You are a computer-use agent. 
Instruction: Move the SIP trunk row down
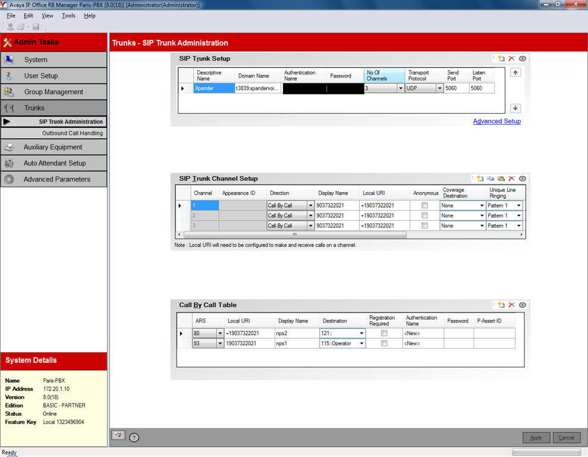[x=515, y=108]
